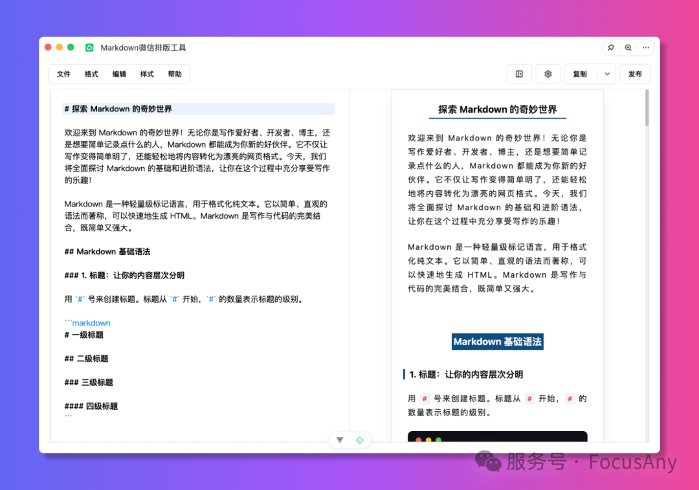Click the preview pane vertical scrollbar
Image resolution: width=699 pixels, height=490 pixels.
pyautogui.click(x=647, y=109)
